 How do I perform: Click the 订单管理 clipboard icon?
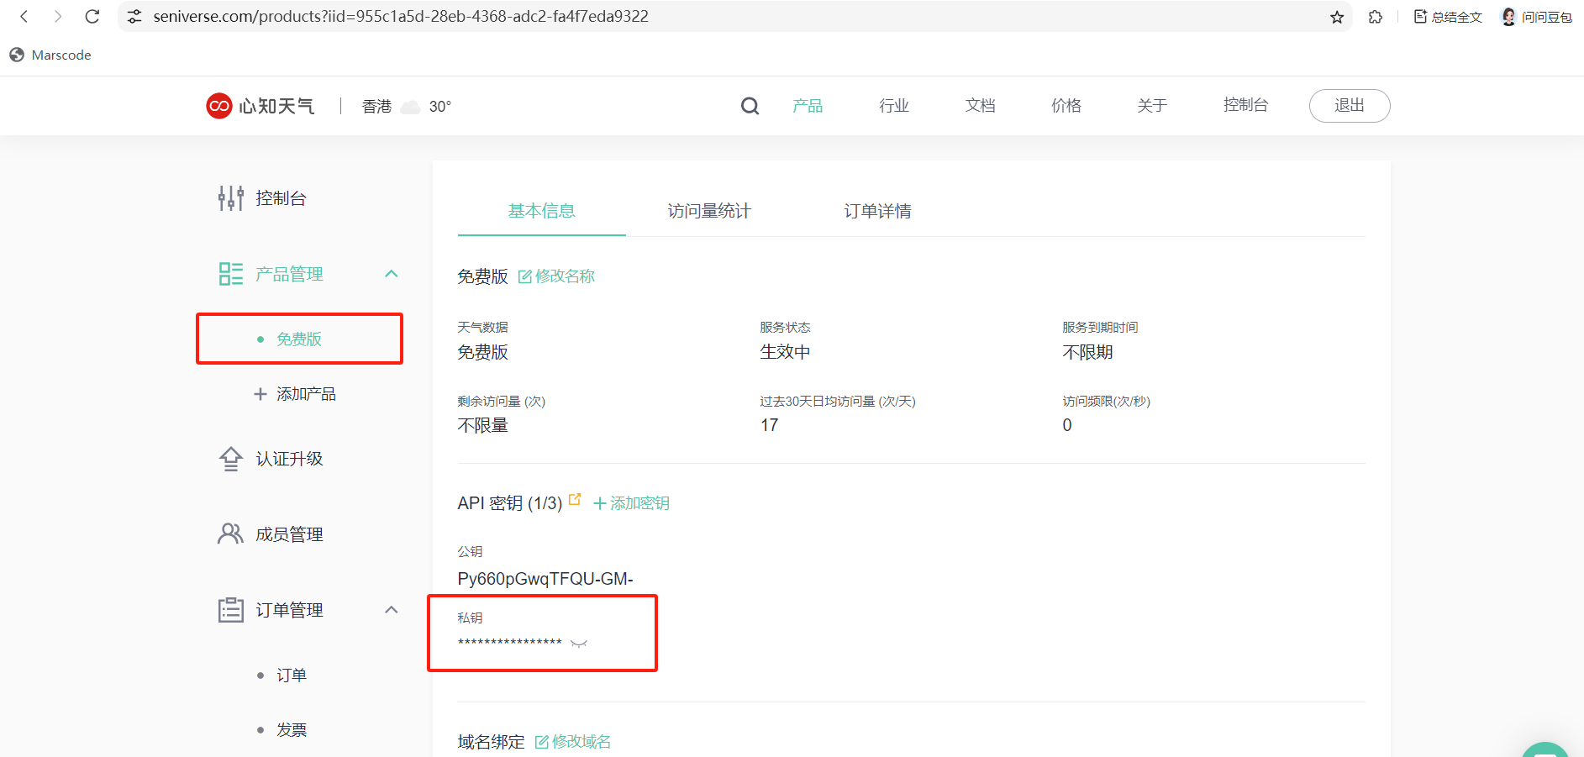click(229, 609)
